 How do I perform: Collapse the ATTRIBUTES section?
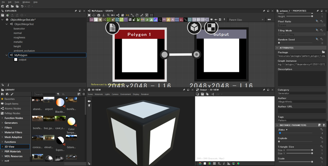(277, 48)
